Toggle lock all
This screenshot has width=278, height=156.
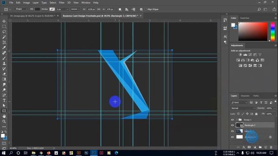coord(256,114)
